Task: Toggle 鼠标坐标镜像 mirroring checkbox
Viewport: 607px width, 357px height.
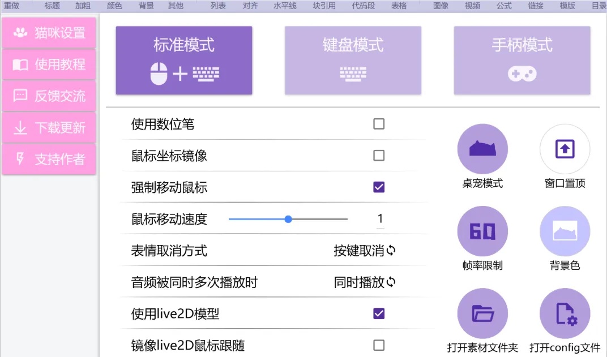Action: 379,155
